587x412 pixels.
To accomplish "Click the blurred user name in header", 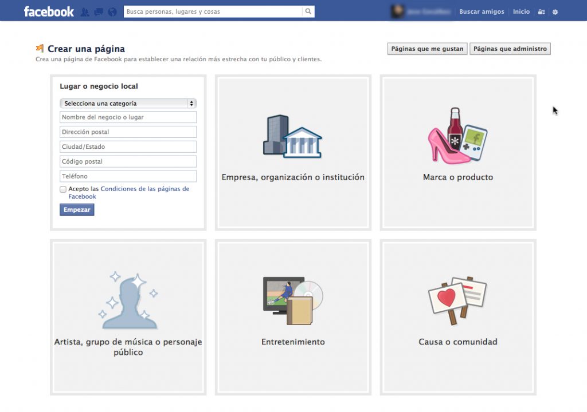I will click(x=428, y=11).
